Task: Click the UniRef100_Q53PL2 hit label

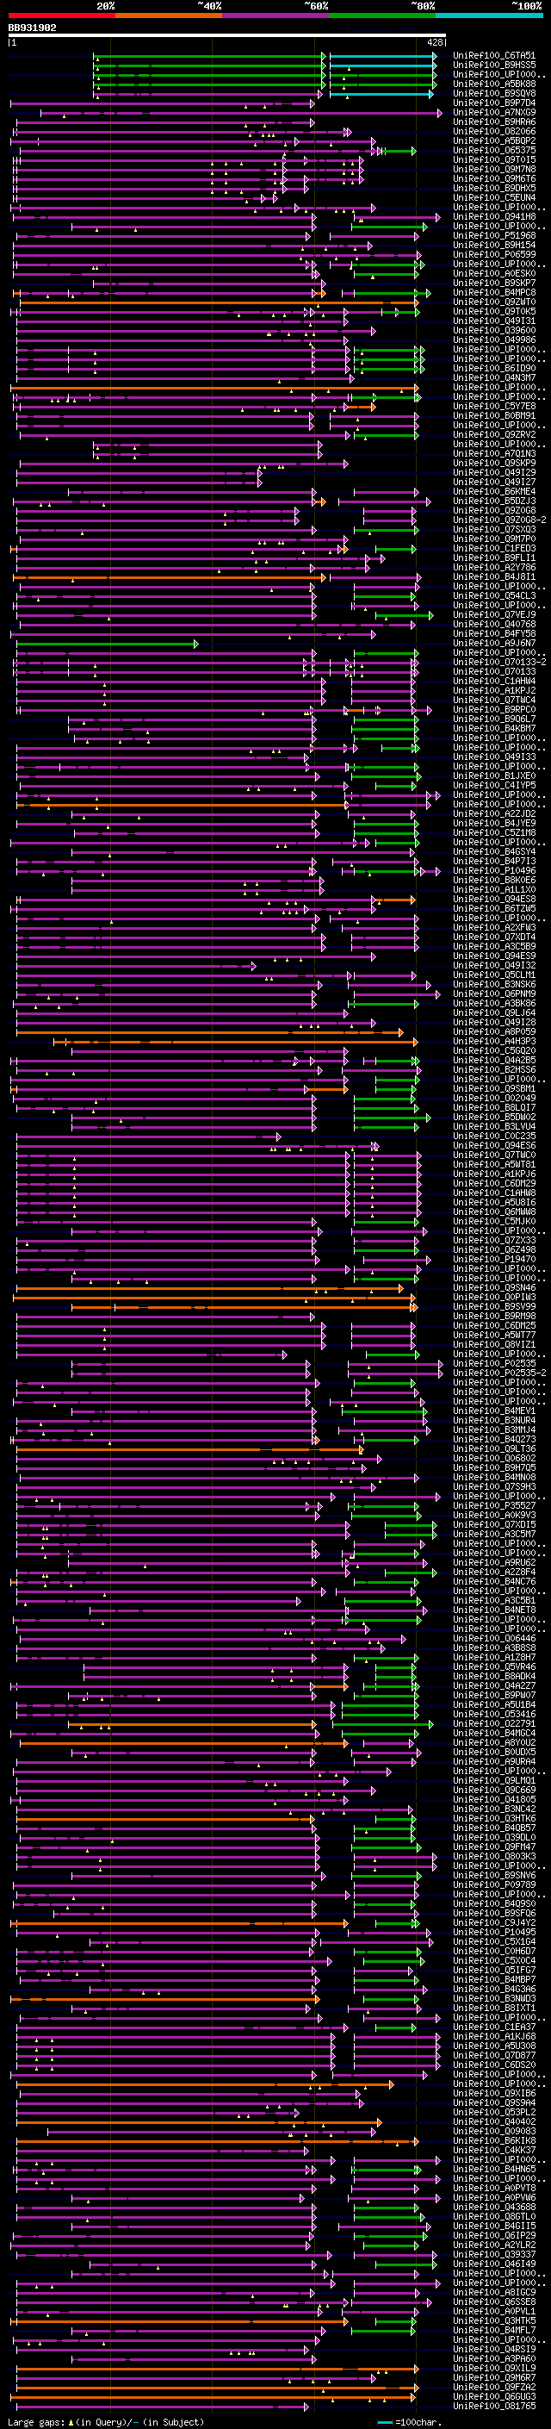Action: (x=494, y=2112)
